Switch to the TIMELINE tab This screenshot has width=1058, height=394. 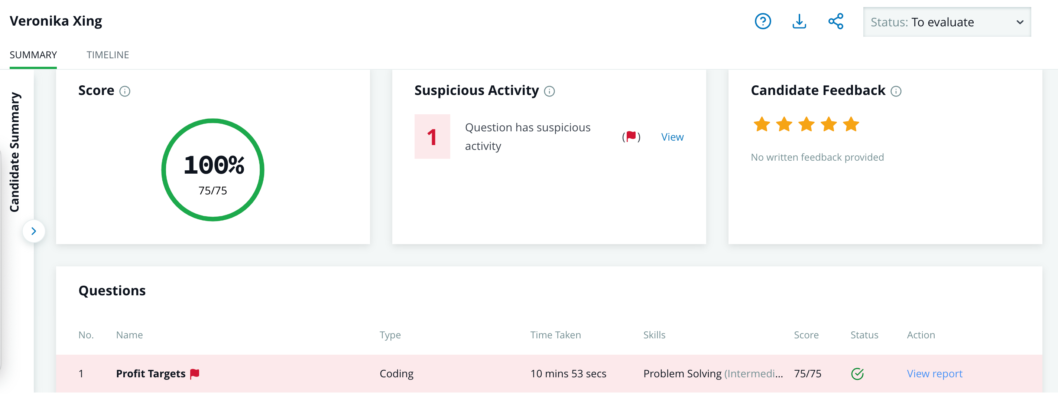108,55
